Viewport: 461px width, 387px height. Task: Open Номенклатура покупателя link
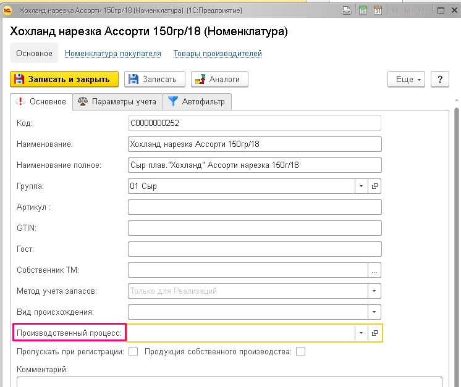pos(113,54)
